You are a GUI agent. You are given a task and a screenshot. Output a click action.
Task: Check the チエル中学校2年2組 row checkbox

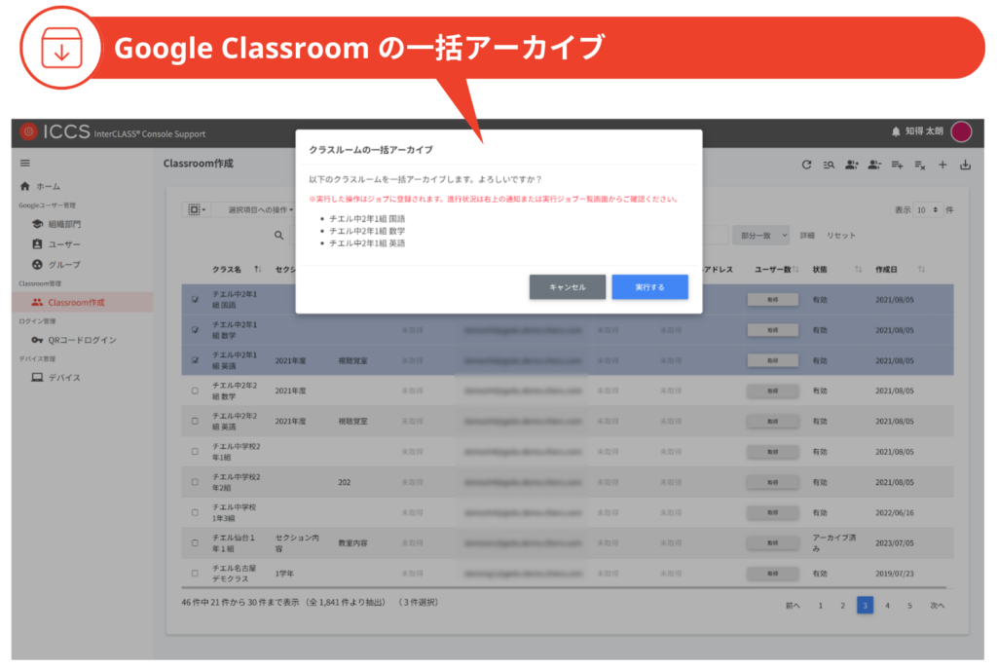pos(195,482)
